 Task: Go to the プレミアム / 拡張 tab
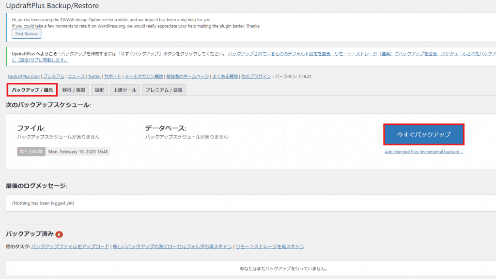(164, 90)
